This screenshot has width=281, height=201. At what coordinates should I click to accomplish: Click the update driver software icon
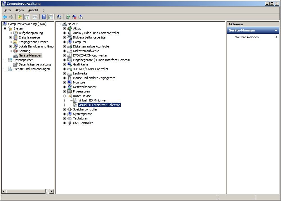(x=67, y=17)
